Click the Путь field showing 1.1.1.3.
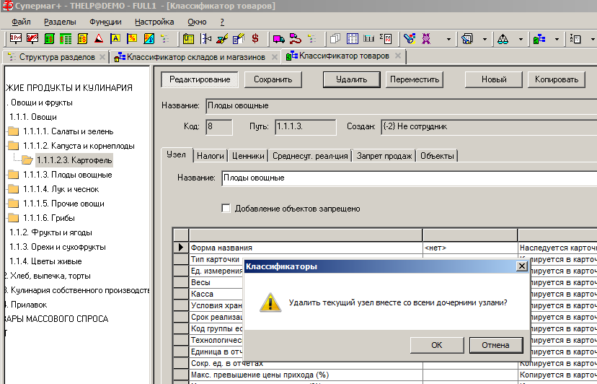Image resolution: width=597 pixels, height=384 pixels. point(306,126)
